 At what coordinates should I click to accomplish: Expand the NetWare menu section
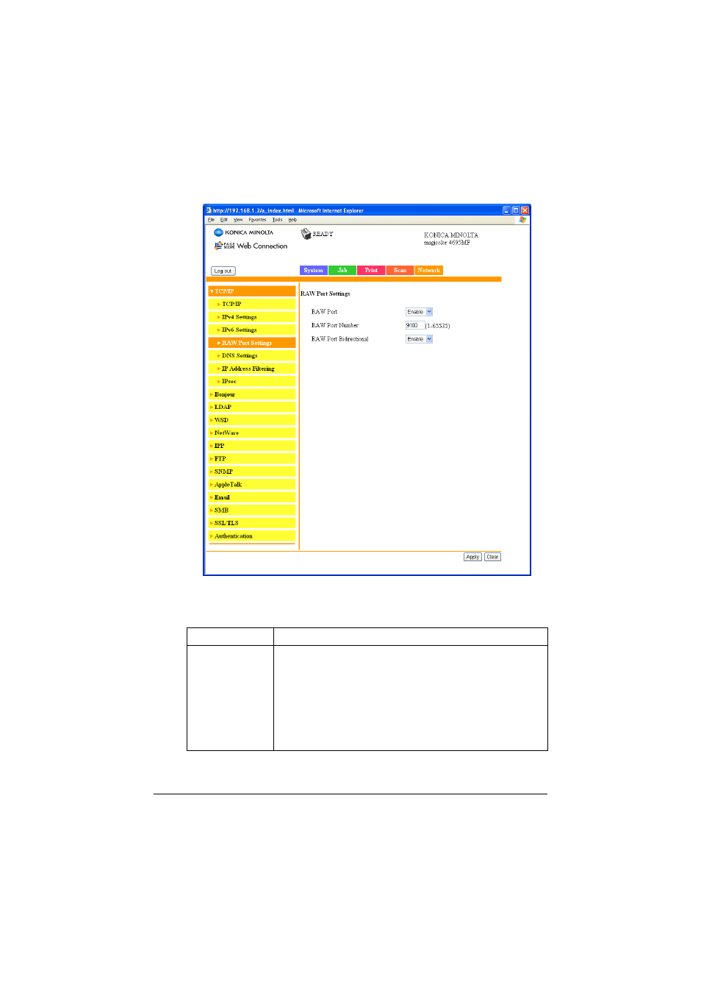tap(252, 433)
